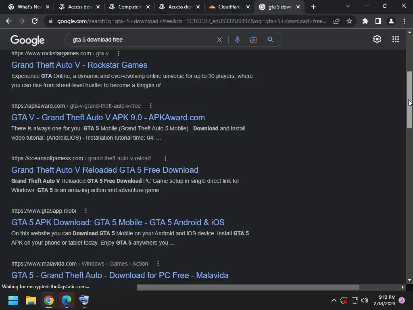Open File Explorer from the taskbar
This screenshot has width=413, height=310.
tap(31, 300)
